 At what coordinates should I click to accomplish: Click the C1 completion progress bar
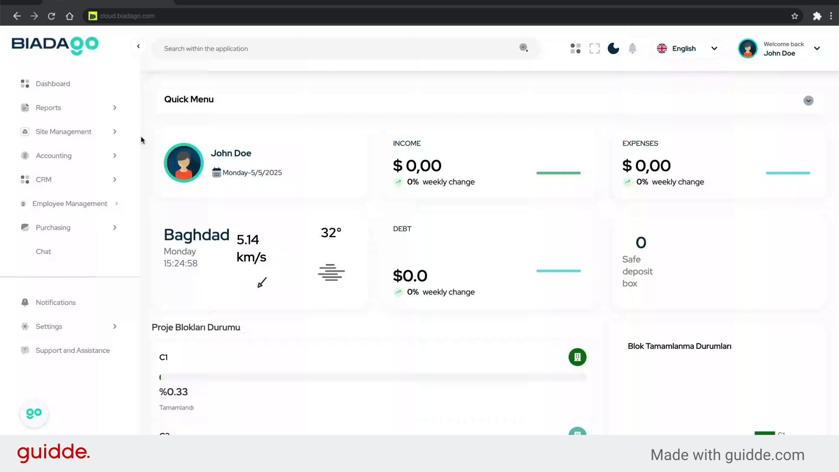pos(372,377)
